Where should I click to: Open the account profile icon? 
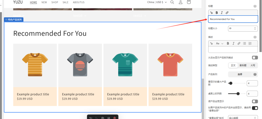pyautogui.click(x=181, y=2)
